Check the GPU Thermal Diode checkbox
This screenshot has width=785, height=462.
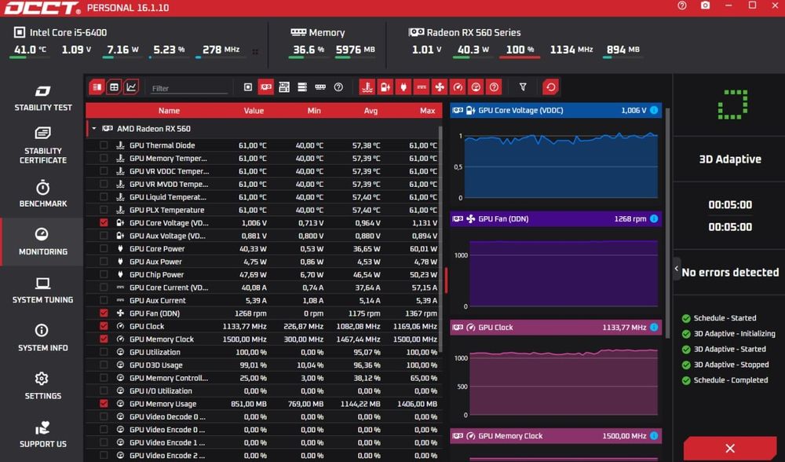(x=104, y=145)
